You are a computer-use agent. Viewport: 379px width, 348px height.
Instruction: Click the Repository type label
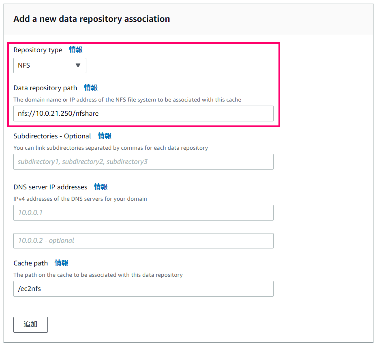(38, 50)
